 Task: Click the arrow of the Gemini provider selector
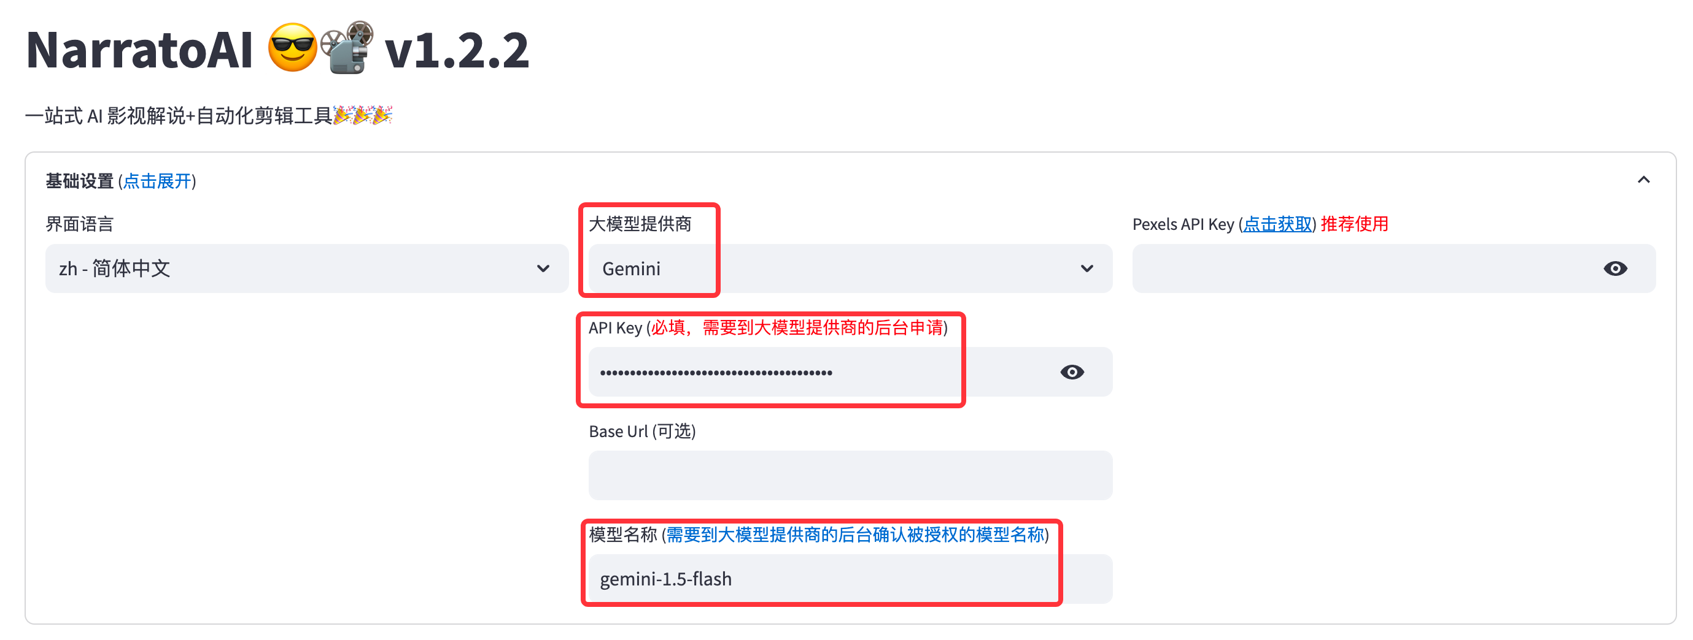point(1087,269)
